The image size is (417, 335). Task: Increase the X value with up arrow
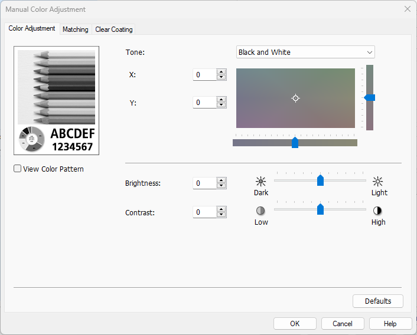[221, 72]
